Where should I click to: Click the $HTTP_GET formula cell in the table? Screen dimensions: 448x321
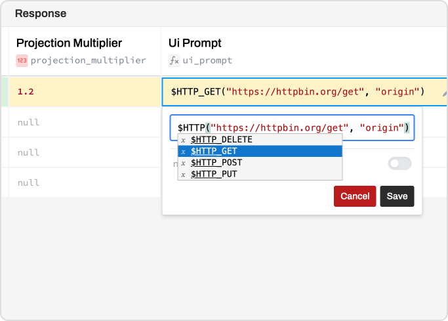click(304, 92)
